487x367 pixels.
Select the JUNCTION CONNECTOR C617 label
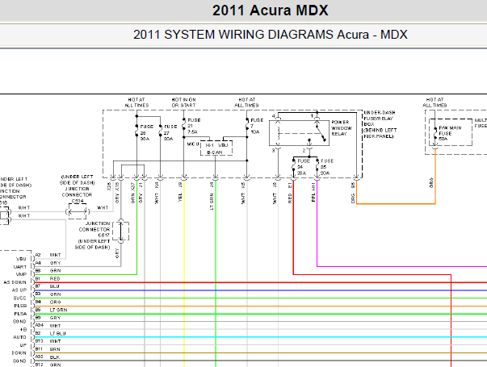[x=93, y=236]
